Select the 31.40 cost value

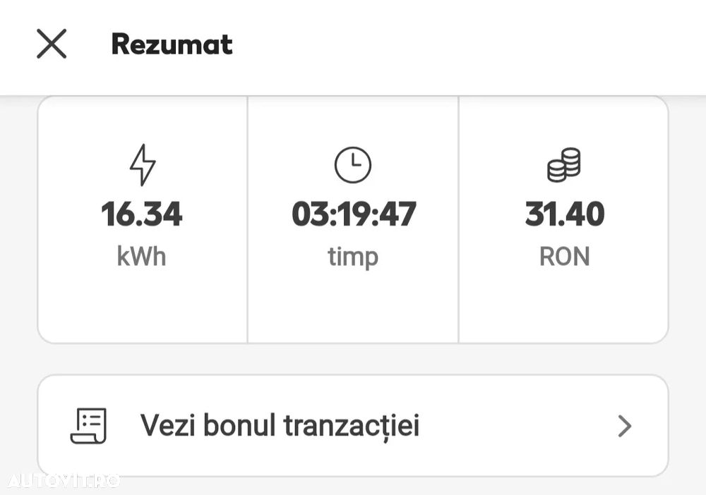[564, 214]
